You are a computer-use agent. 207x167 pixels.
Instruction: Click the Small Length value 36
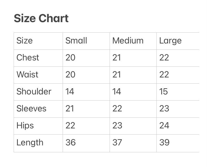[70, 143]
